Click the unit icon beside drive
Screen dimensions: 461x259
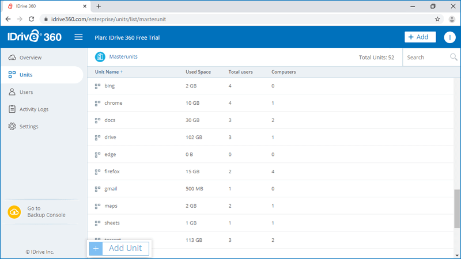click(97, 138)
